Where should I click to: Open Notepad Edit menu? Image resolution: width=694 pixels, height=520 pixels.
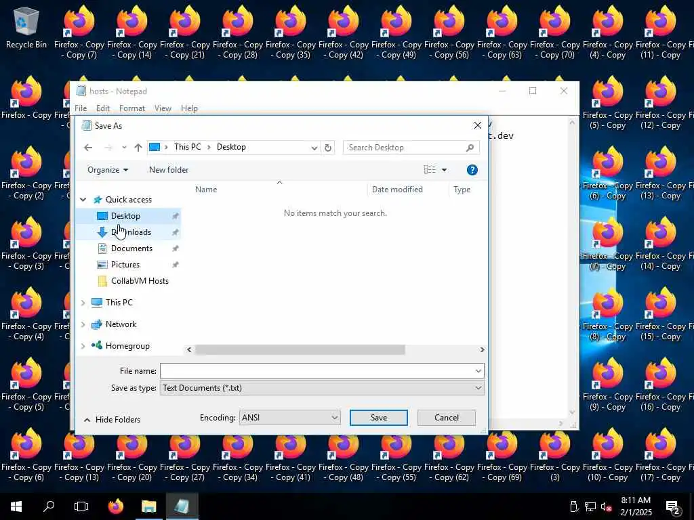coord(103,108)
